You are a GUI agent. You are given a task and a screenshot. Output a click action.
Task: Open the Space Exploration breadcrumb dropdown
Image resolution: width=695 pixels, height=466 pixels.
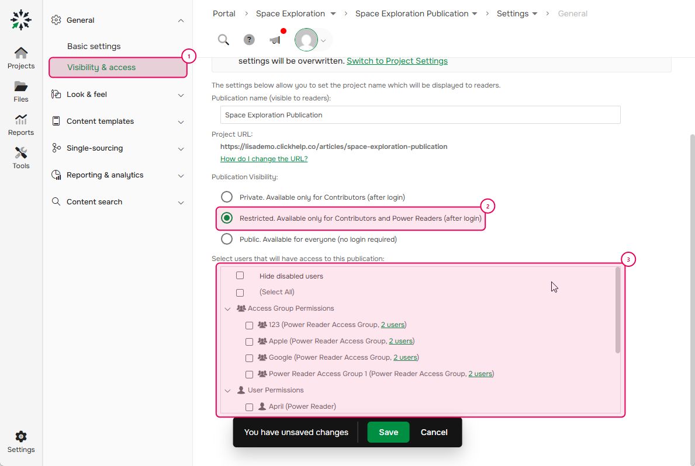click(333, 14)
